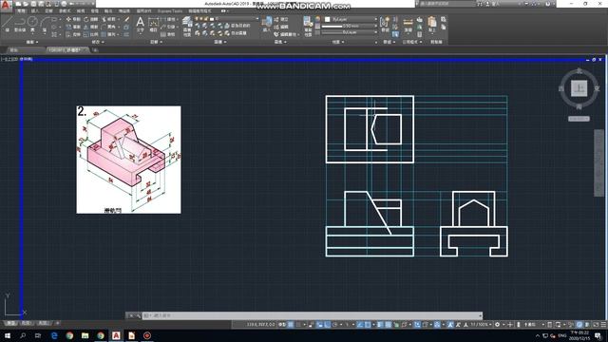The height and width of the screenshot is (342, 608).
Task: Open the object color ByLayer dropdown
Action: (x=351, y=19)
